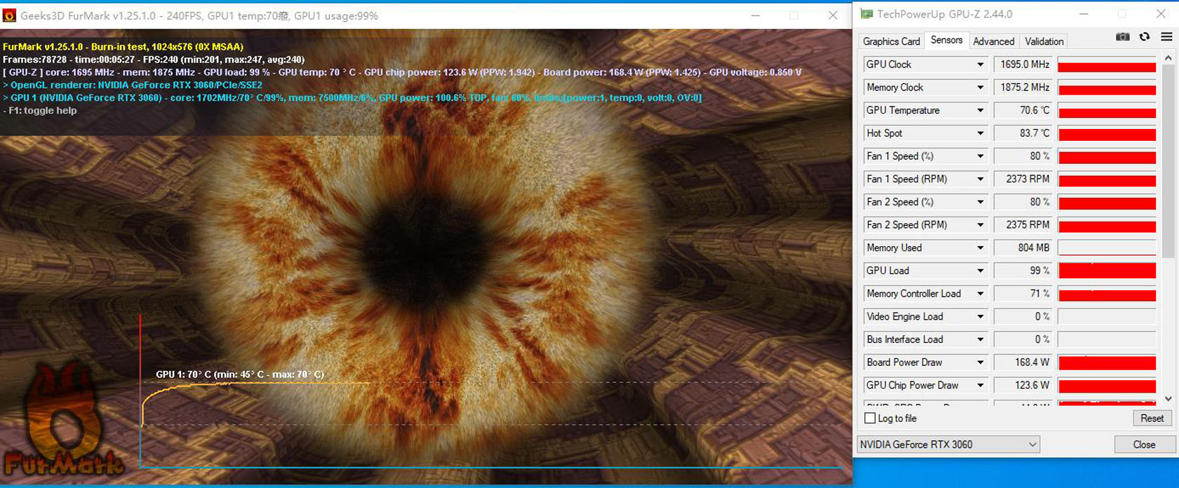Click the Memory Used empty graph bar
Viewport: 1179px width, 488px height.
click(1107, 248)
